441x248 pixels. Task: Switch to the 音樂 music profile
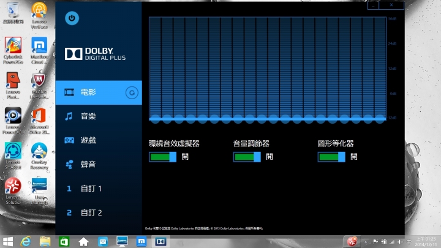pyautogui.click(x=99, y=116)
